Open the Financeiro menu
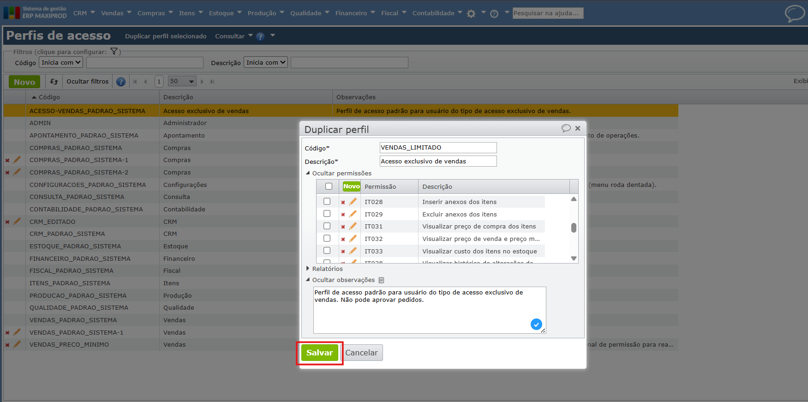Image resolution: width=808 pixels, height=402 pixels. (355, 13)
